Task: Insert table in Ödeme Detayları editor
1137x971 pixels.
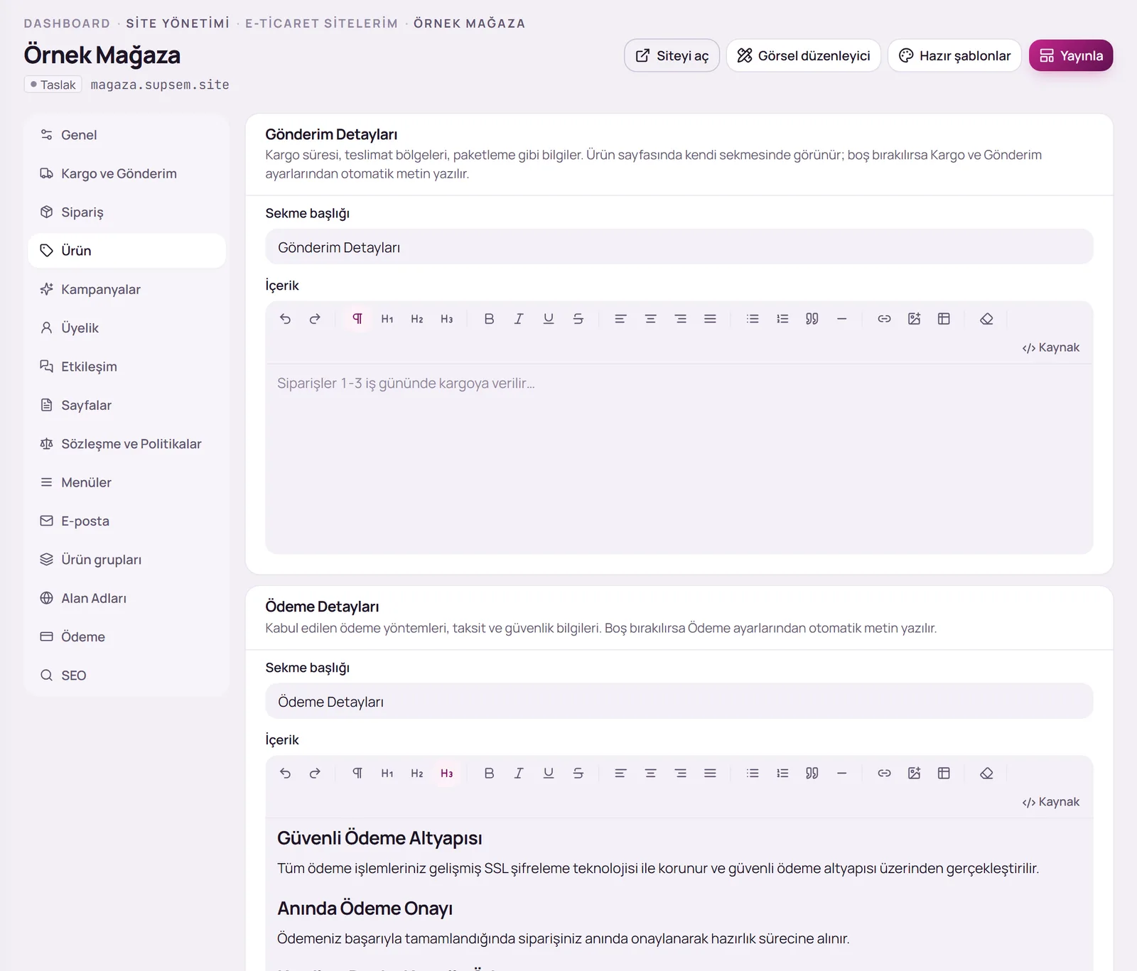Action: tap(944, 774)
